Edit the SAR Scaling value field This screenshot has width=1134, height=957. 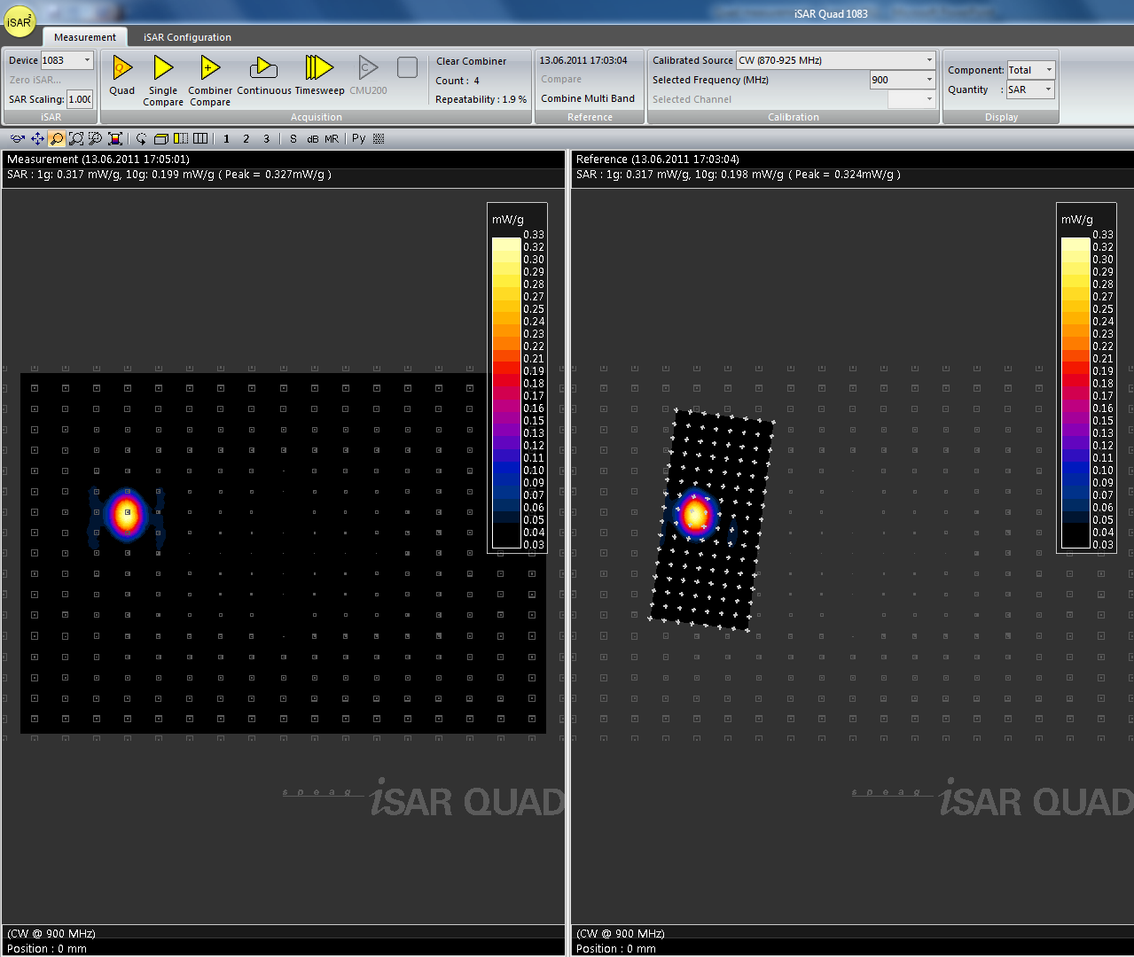click(x=80, y=99)
